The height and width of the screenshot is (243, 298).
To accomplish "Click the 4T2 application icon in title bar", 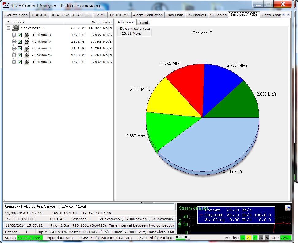I will (6, 5).
